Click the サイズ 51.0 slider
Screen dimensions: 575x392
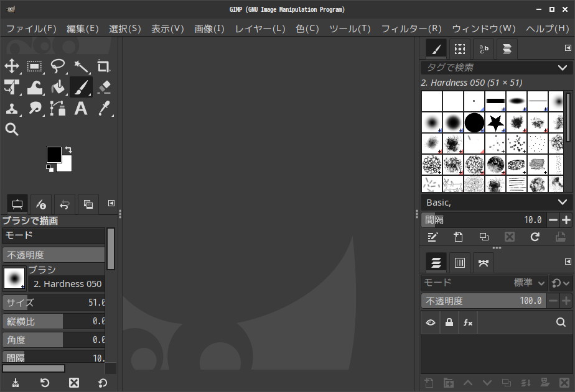click(54, 303)
